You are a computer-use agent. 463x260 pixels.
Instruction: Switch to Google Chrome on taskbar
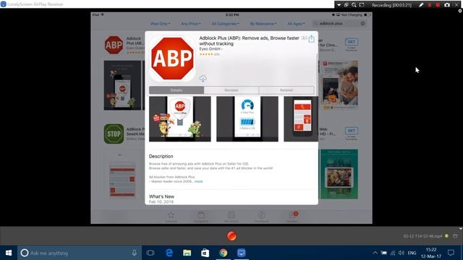(224, 253)
